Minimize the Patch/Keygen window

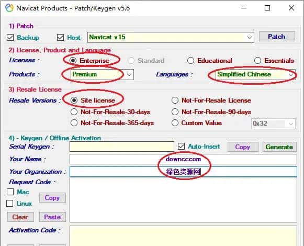point(244,8)
